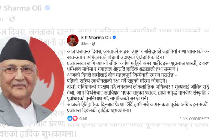Click the small globe public-audience icon beside 55m
Viewport: 209px width, 139px height.
pyautogui.click(x=94, y=44)
